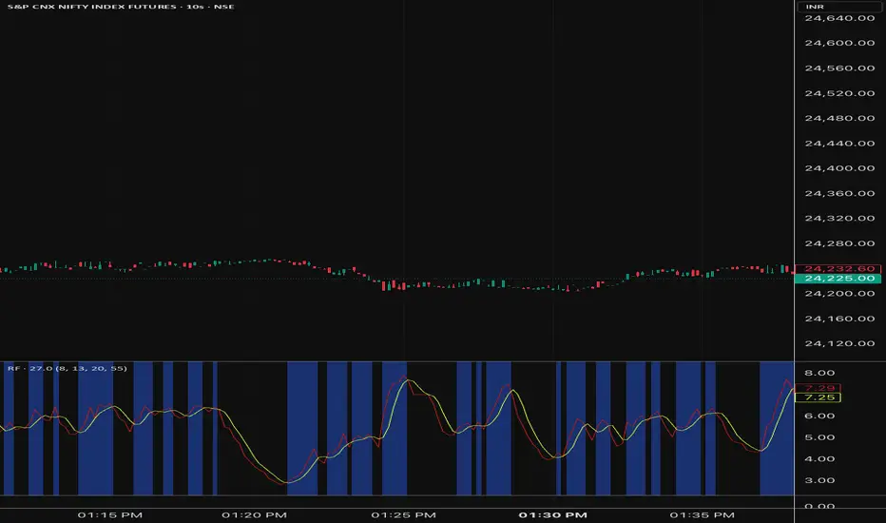
Task: Select the RF 27.0 (8, 13, 20, 55) indicator legend
Action: 67,369
